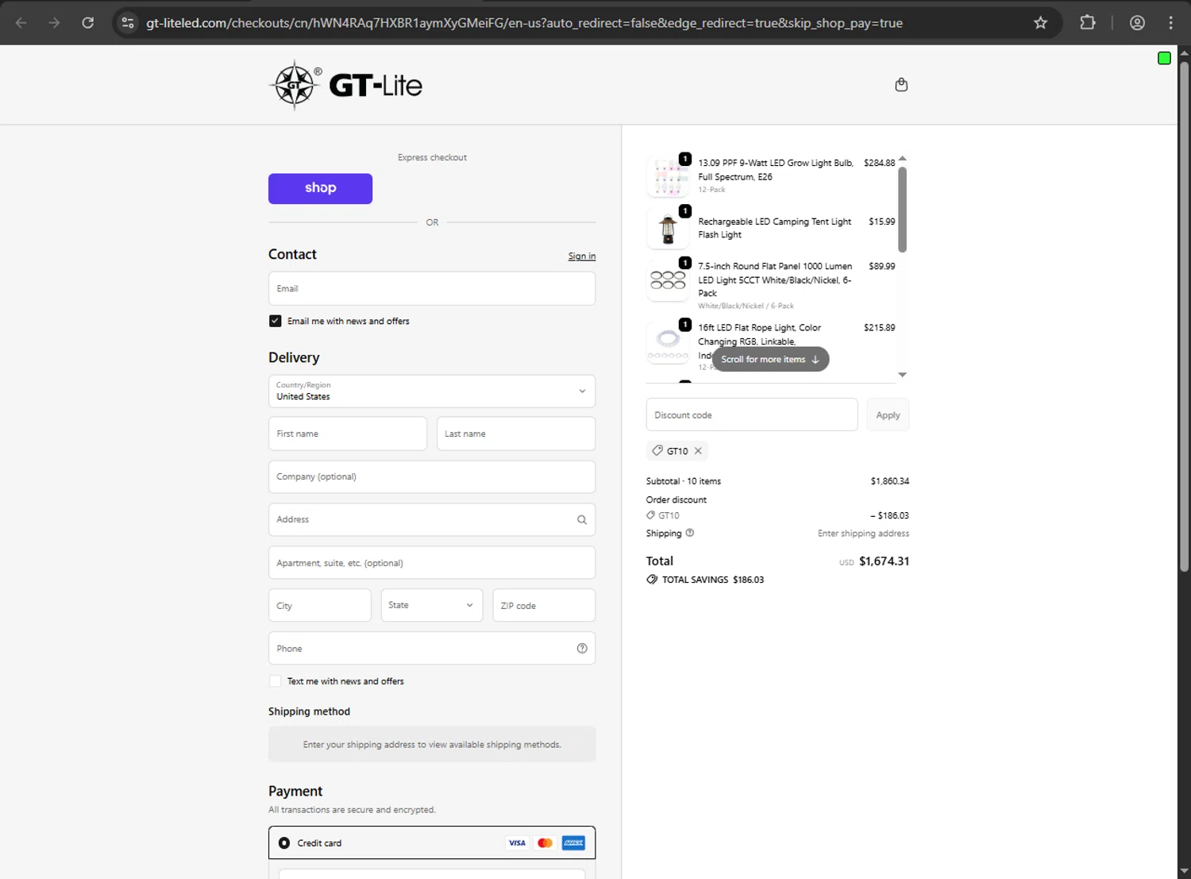This screenshot has width=1191, height=879.
Task: Check Text me with news and offers
Action: click(276, 681)
